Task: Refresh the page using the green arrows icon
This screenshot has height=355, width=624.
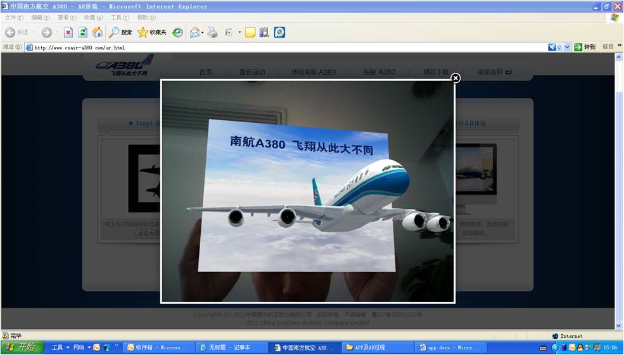Action: [x=83, y=33]
